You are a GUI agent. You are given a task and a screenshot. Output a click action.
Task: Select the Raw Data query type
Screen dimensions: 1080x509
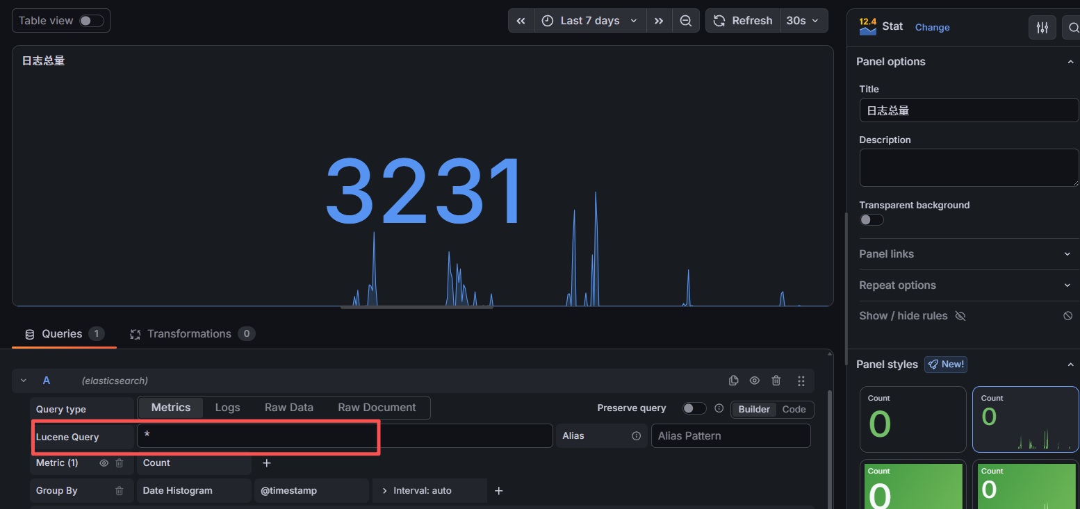(x=289, y=408)
